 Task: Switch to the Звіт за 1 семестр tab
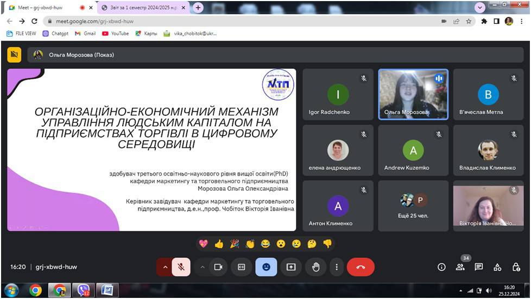click(x=141, y=8)
